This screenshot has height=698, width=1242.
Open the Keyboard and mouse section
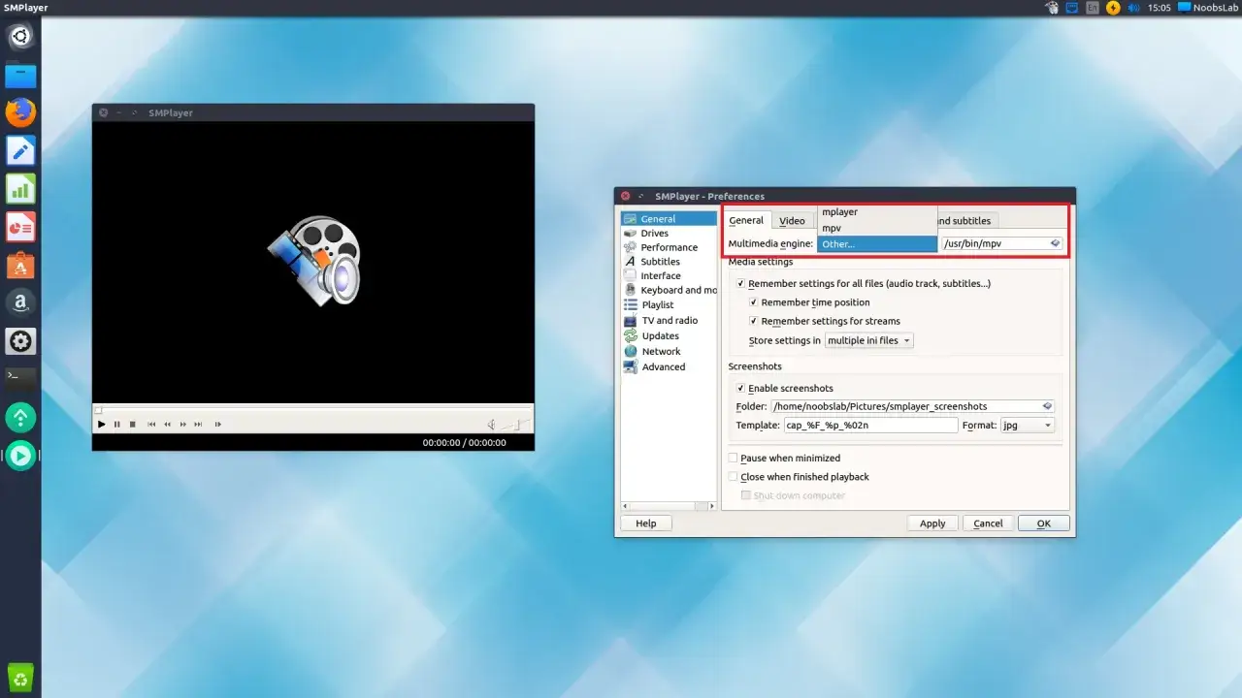pyautogui.click(x=670, y=290)
